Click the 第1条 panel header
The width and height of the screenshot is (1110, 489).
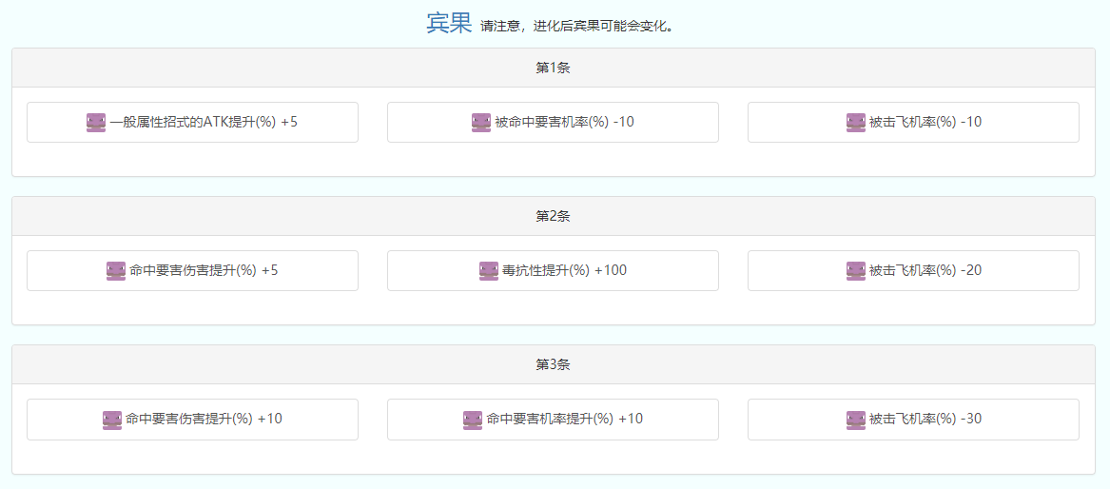554,68
